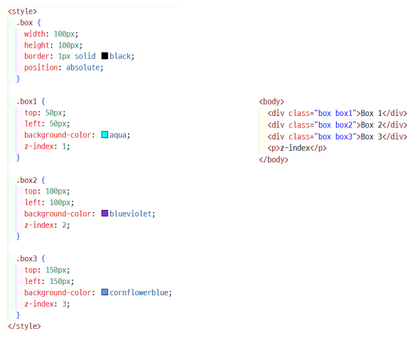415x338 pixels.
Task: Click the black color swatch in border
Action: tap(105, 56)
